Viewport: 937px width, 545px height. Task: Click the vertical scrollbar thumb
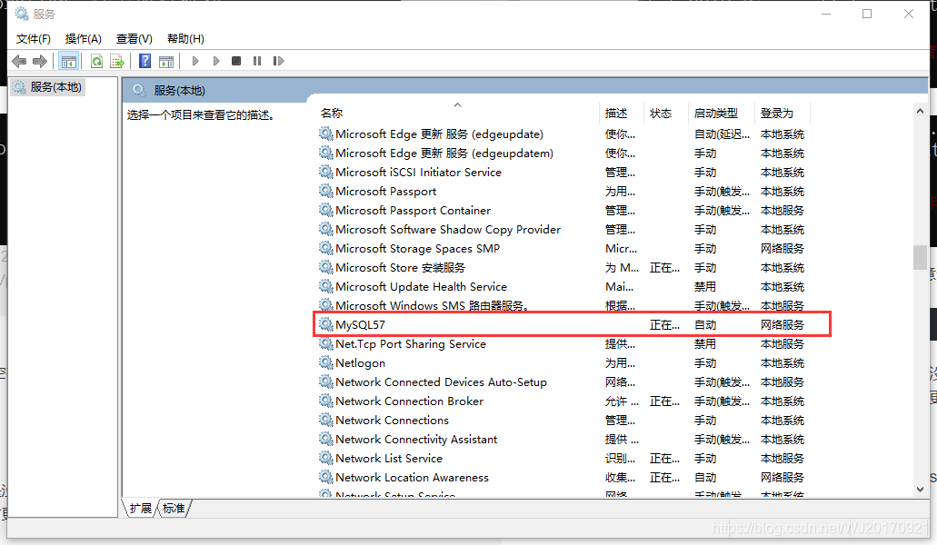click(x=920, y=257)
